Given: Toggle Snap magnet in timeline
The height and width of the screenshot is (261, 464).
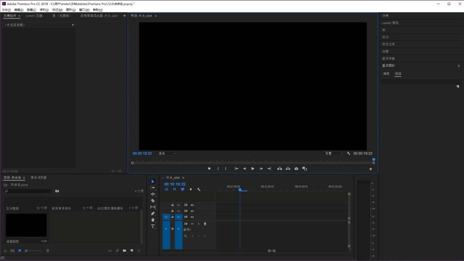Looking at the screenshot, I should pos(174,190).
